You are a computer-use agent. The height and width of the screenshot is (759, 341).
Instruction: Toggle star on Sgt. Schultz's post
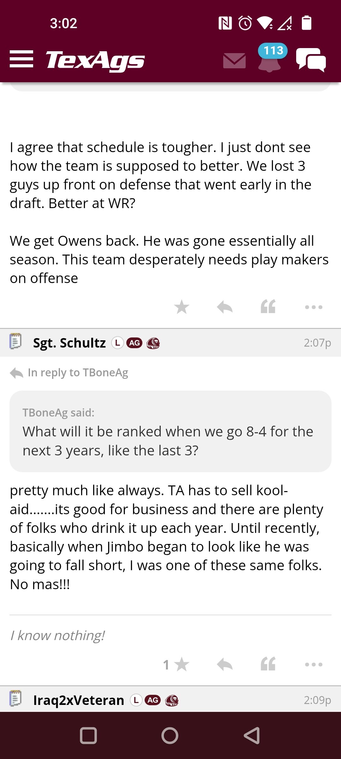point(182,664)
